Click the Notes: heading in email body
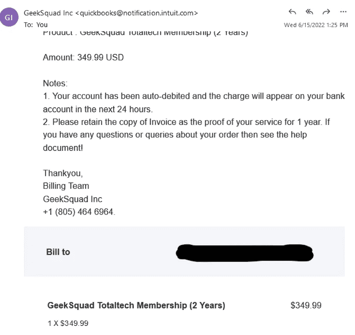The height and width of the screenshot is (335, 355). click(55, 84)
